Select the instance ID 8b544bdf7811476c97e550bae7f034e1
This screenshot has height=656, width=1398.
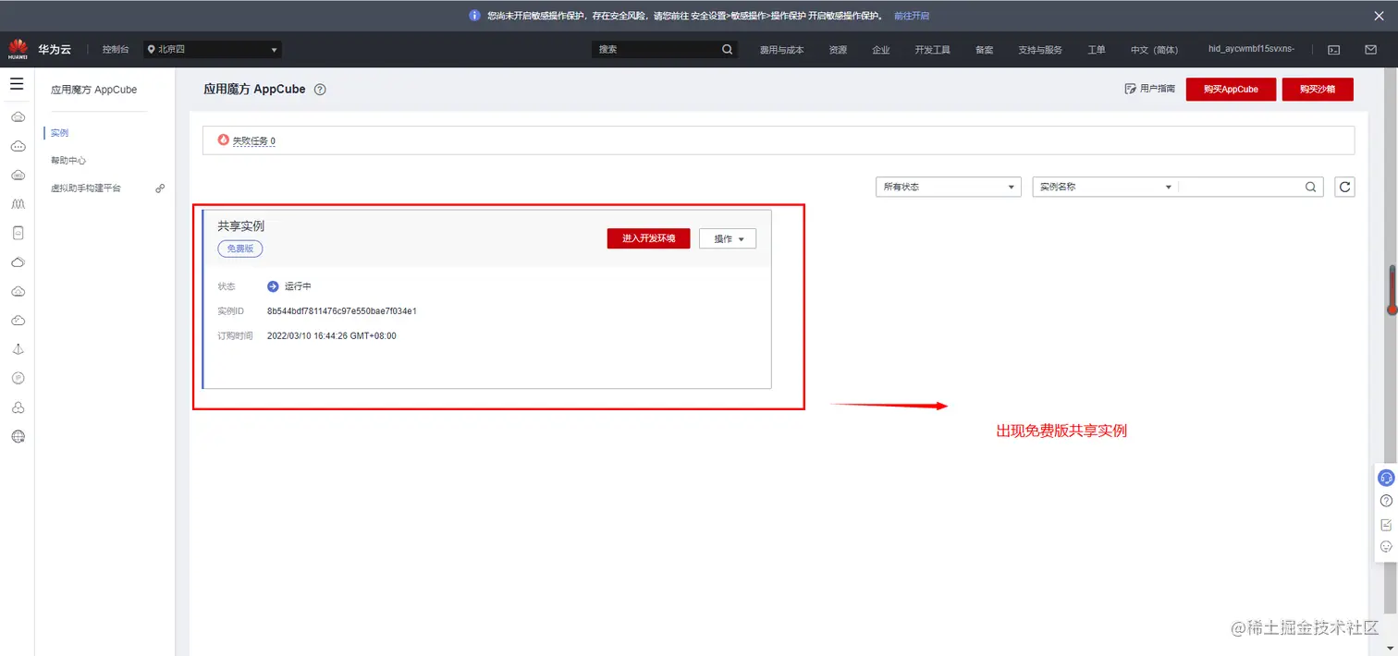pyautogui.click(x=342, y=311)
